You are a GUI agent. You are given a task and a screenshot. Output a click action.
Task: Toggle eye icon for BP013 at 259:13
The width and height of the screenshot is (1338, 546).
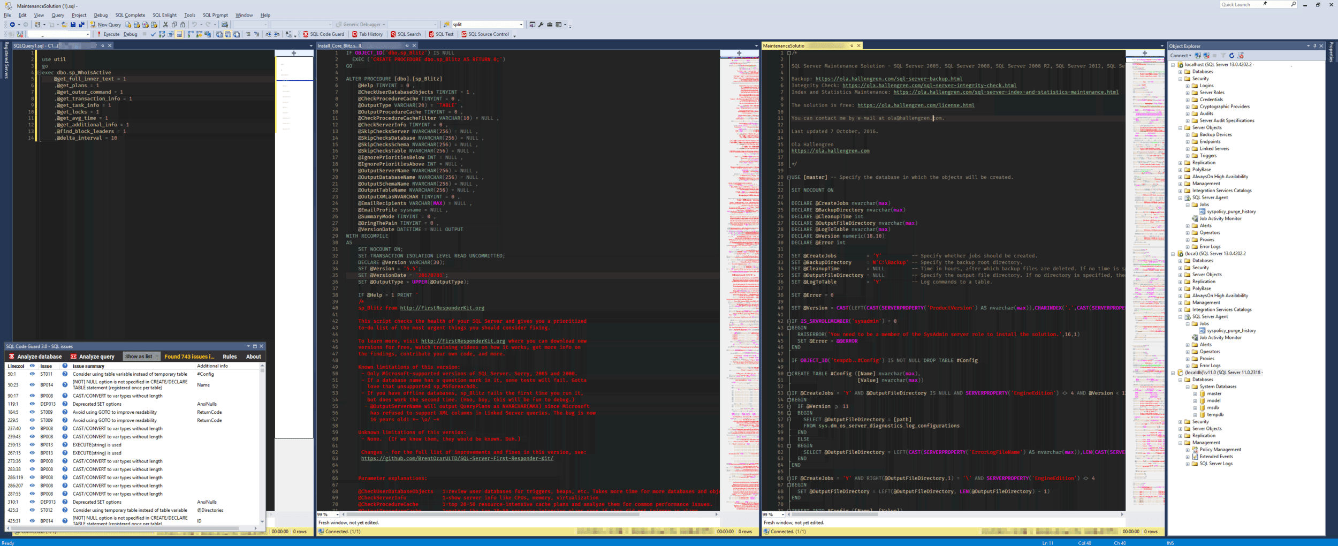(32, 445)
